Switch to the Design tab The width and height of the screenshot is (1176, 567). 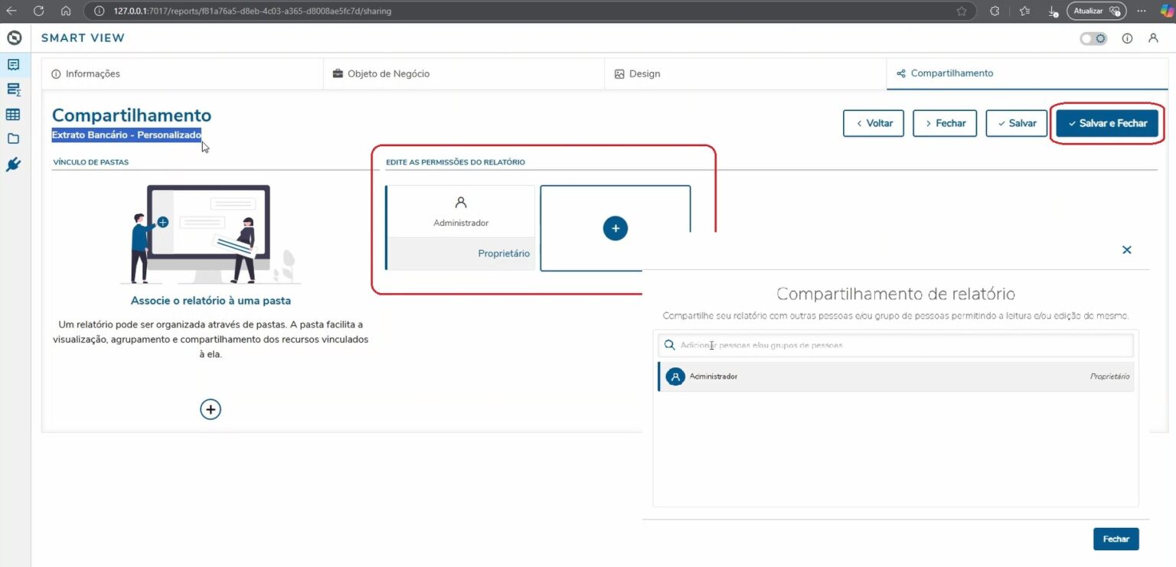638,73
